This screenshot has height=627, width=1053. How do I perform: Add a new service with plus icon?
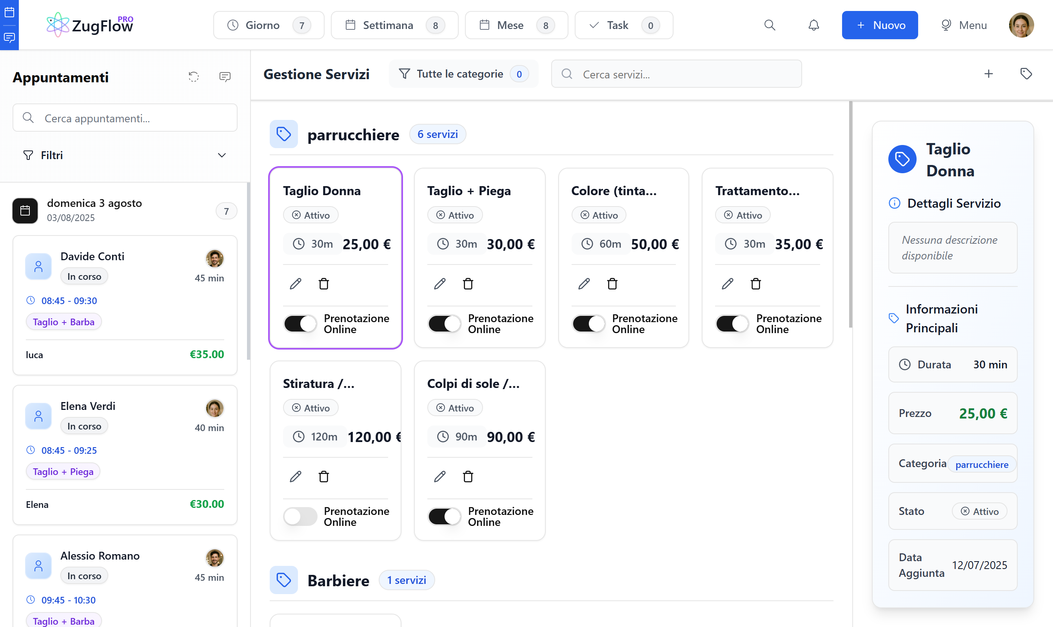[988, 74]
